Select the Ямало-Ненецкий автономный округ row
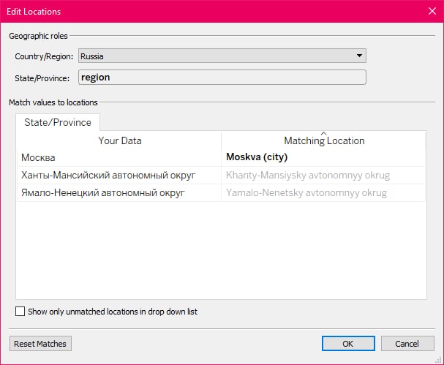The height and width of the screenshot is (365, 444). 119,193
